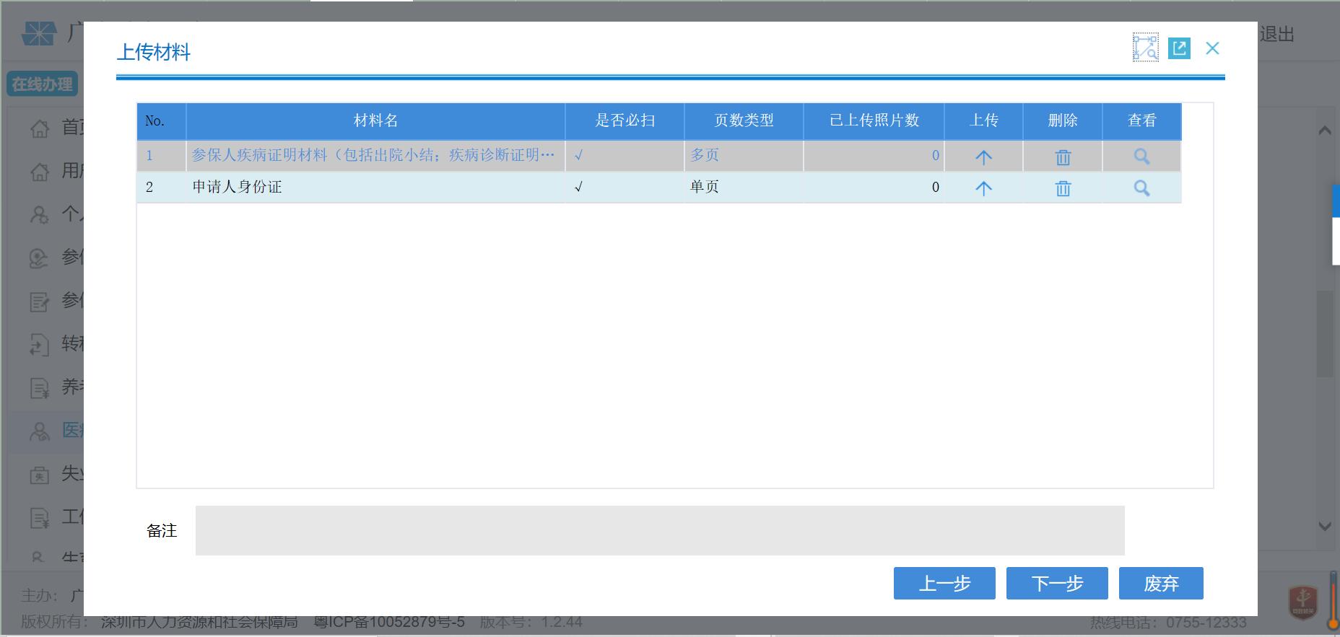Click 单页 page type cell in row 2

point(744,187)
